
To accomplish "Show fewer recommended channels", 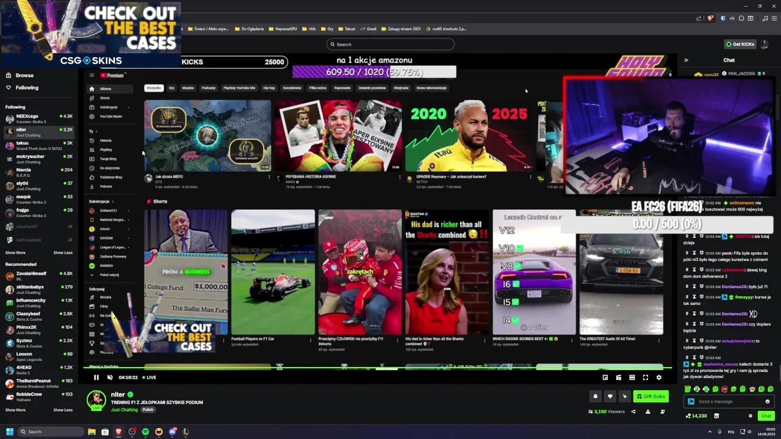I will pos(63,410).
